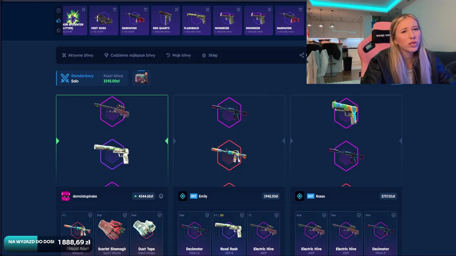Open the Road Rash USP-S card
This screenshot has height=256, width=456.
(x=229, y=234)
